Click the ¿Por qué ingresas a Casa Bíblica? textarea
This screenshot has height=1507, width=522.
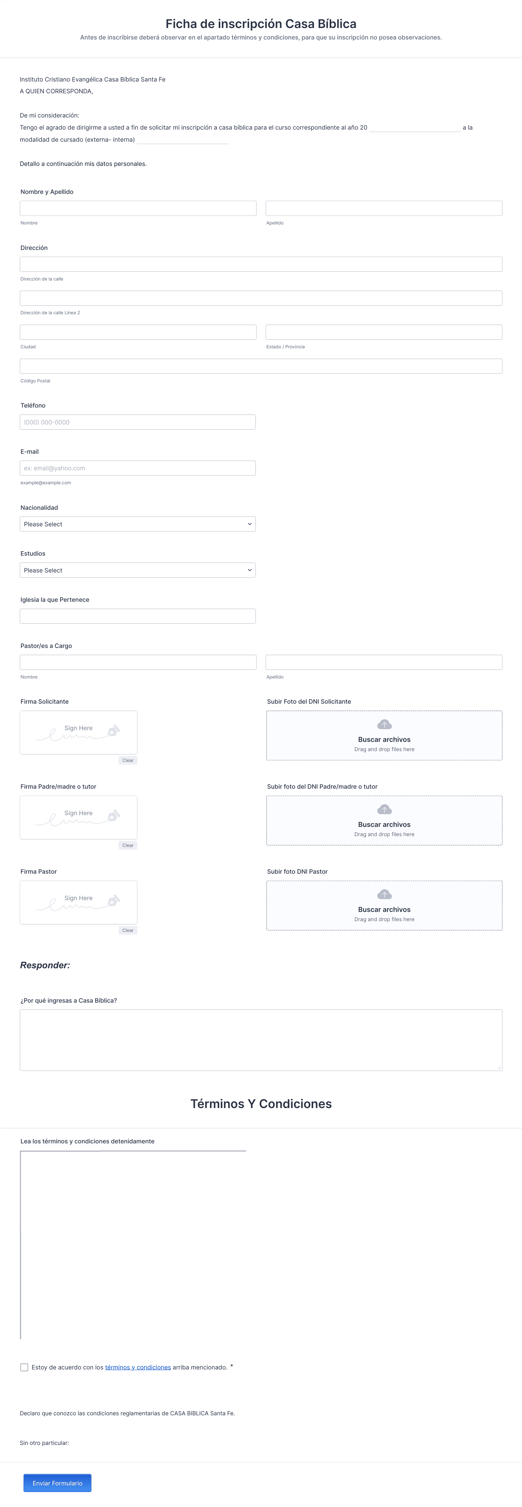(261, 1040)
